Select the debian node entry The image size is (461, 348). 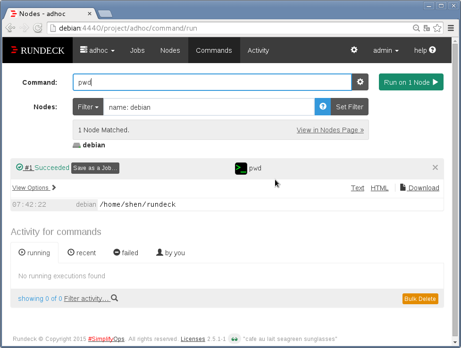click(x=89, y=145)
